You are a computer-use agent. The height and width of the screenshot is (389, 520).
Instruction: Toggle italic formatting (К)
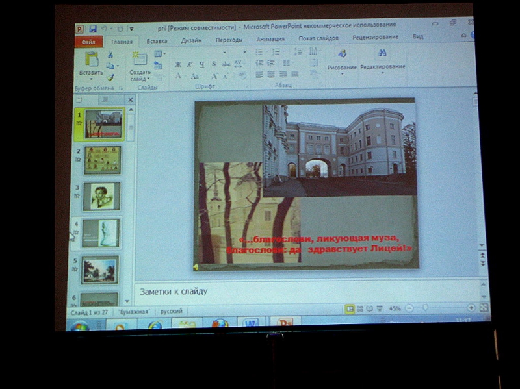click(190, 64)
